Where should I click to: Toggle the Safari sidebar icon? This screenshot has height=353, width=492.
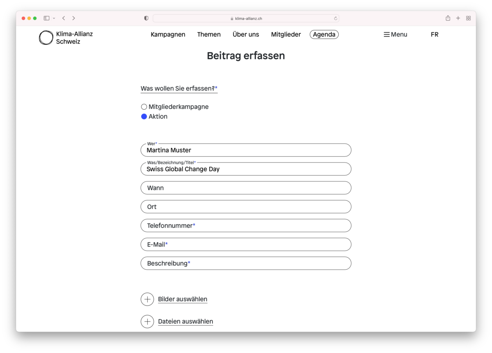pos(46,18)
